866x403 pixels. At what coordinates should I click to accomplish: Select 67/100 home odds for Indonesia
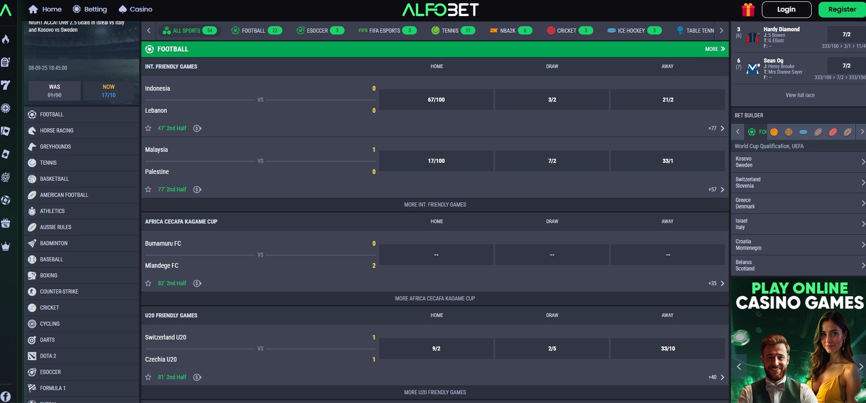pos(436,100)
